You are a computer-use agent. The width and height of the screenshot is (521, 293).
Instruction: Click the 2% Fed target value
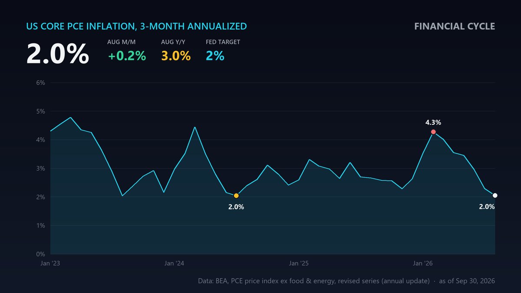click(x=215, y=56)
